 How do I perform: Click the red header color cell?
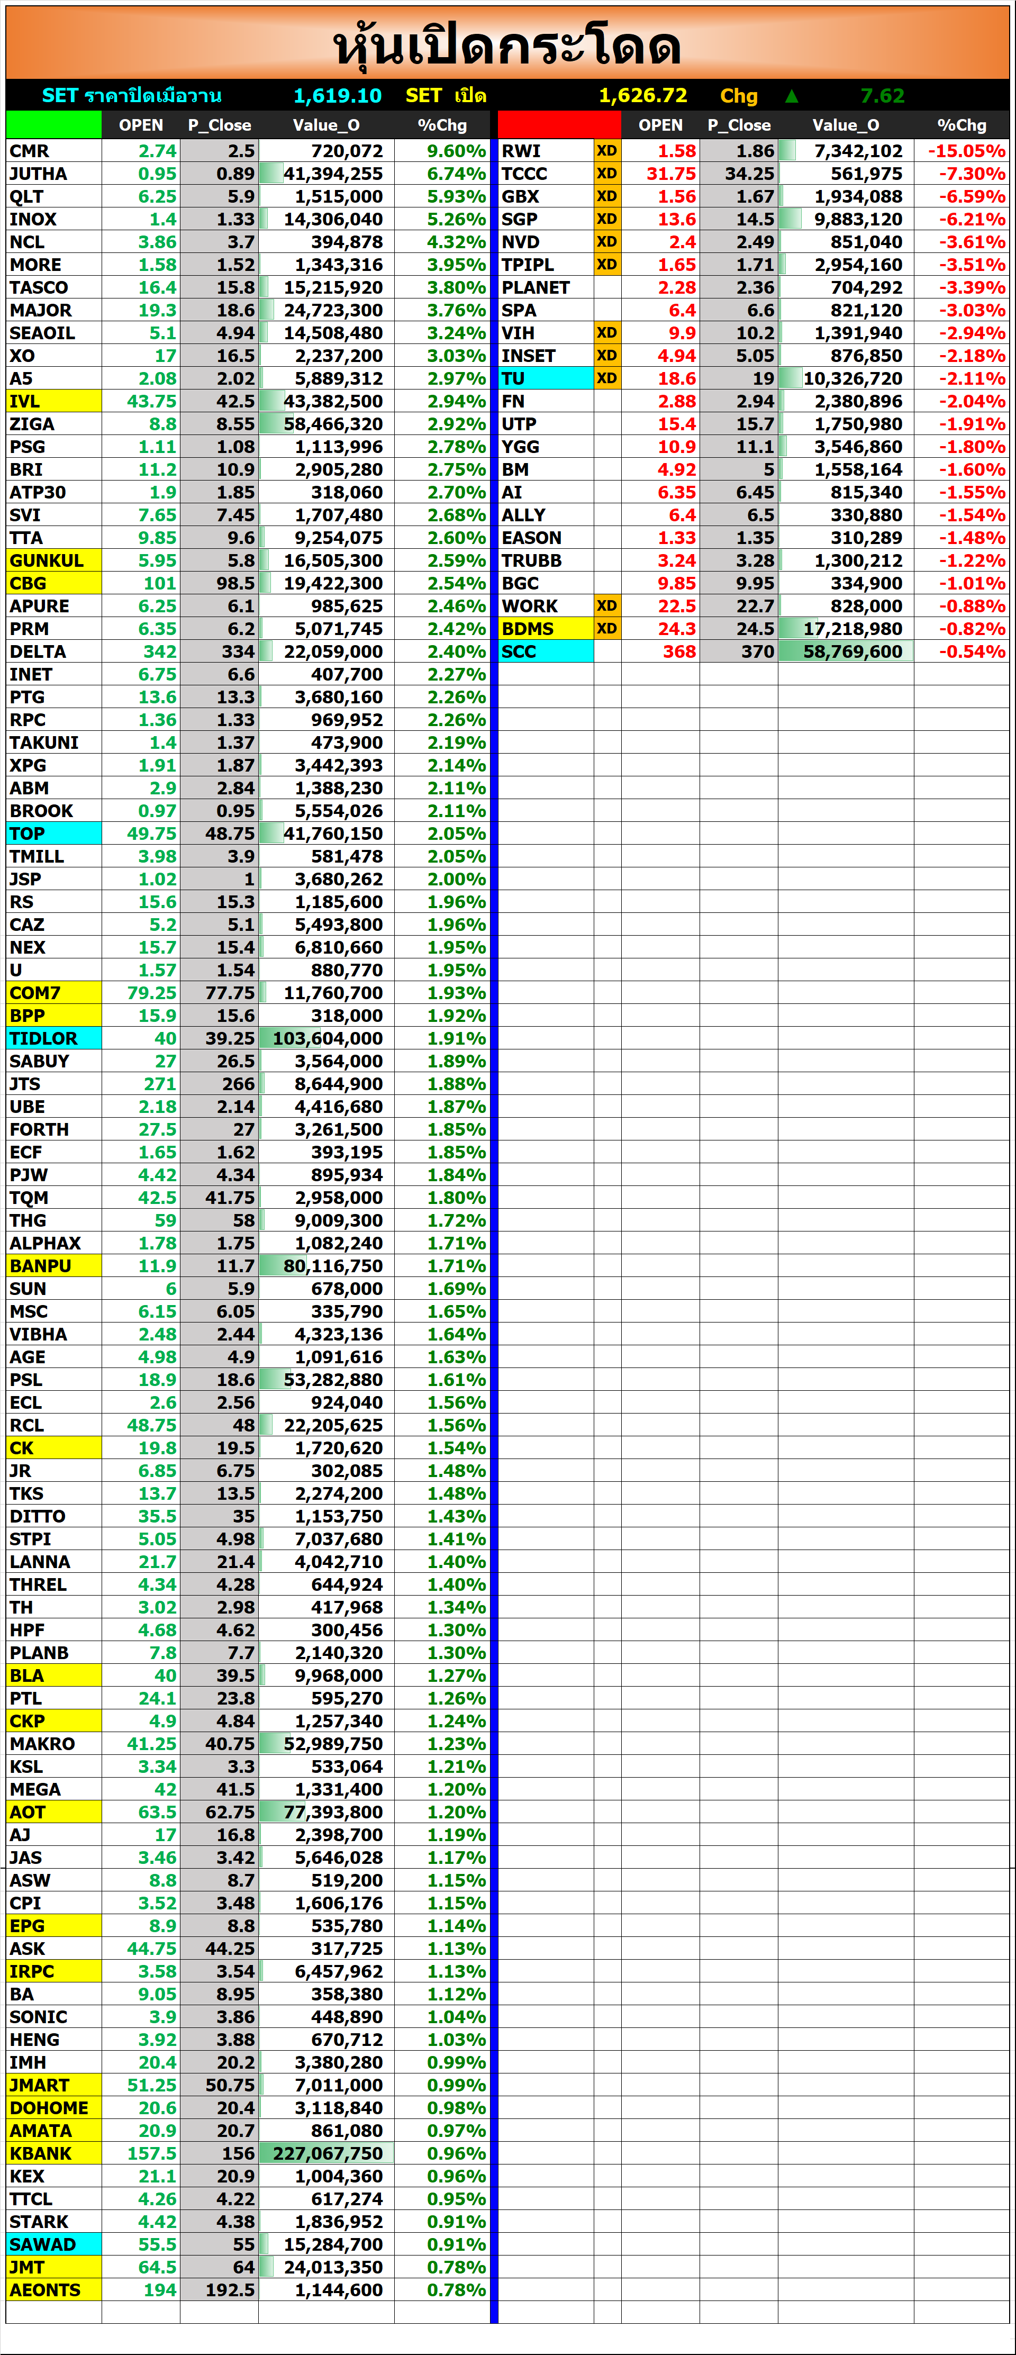click(559, 124)
